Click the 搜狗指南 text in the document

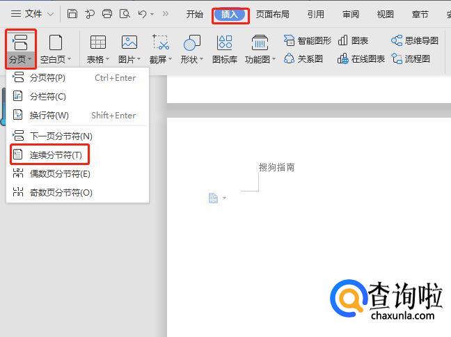pos(276,167)
